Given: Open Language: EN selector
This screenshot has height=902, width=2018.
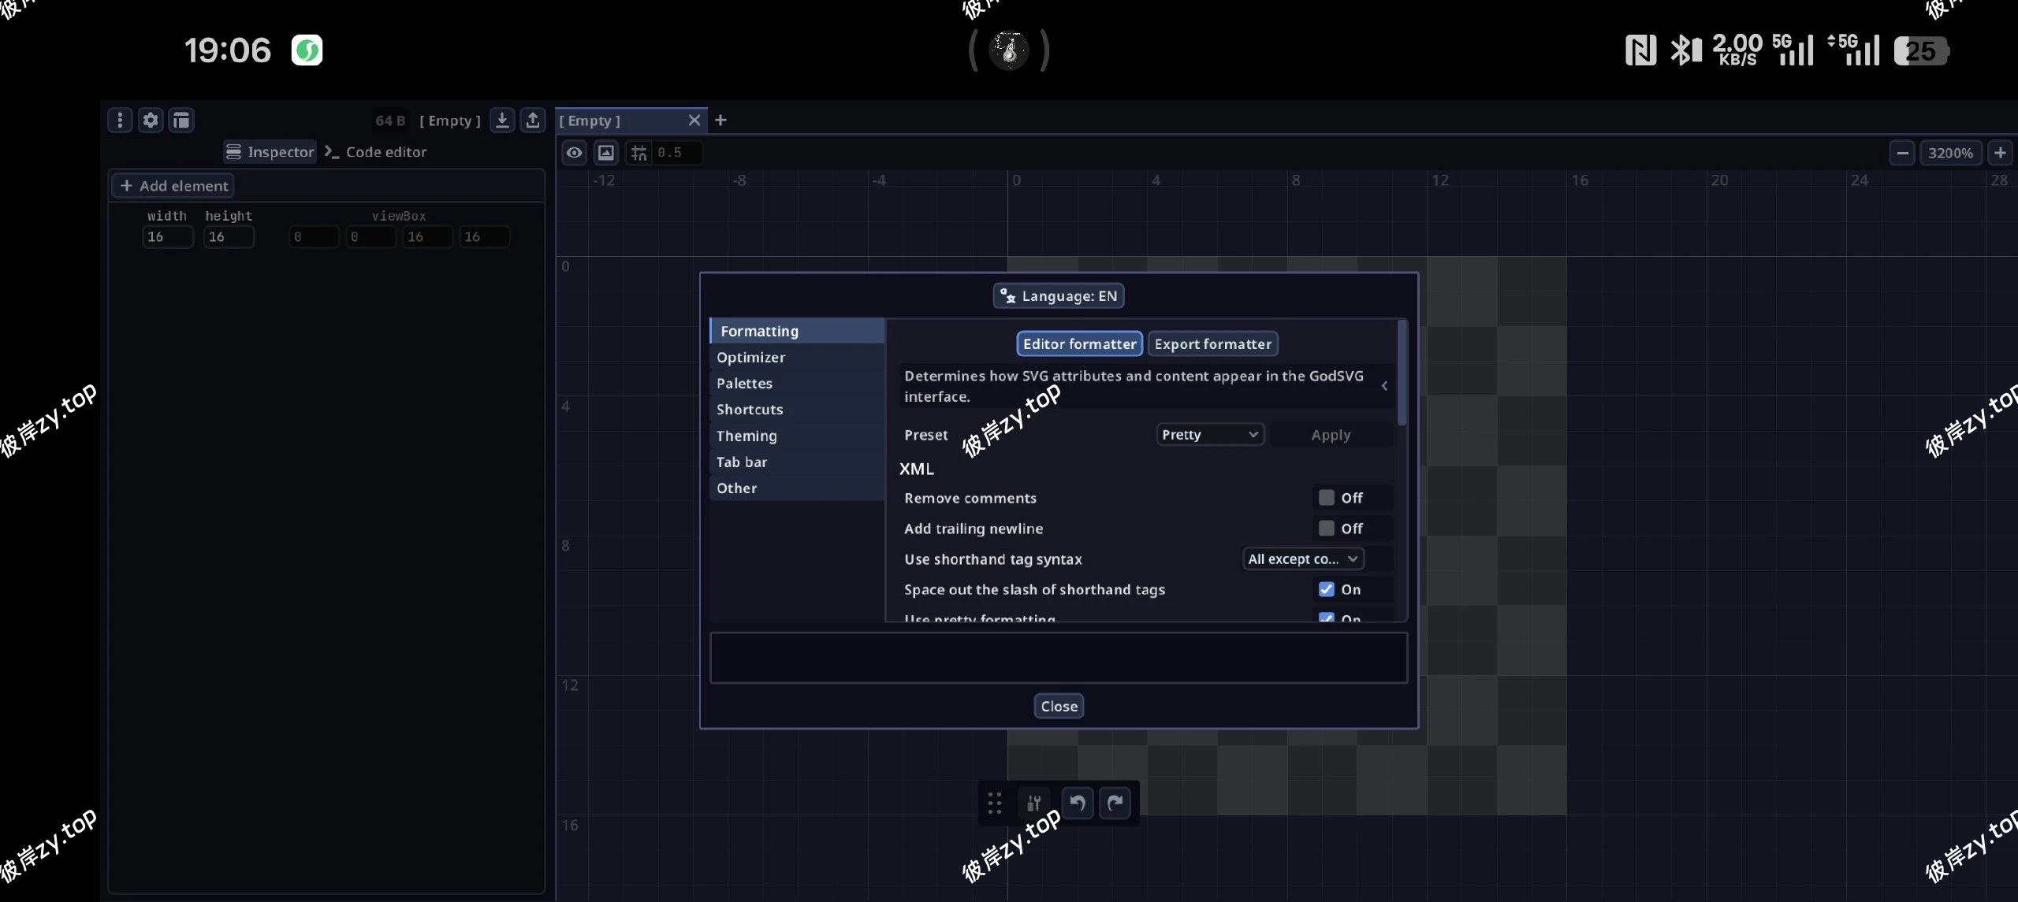Looking at the screenshot, I should tap(1059, 296).
